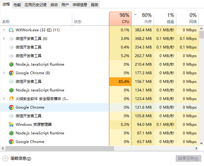Select 微信开发者工具 name on 105.8 MB row
204x166 pixels.
click(x=29, y=116)
